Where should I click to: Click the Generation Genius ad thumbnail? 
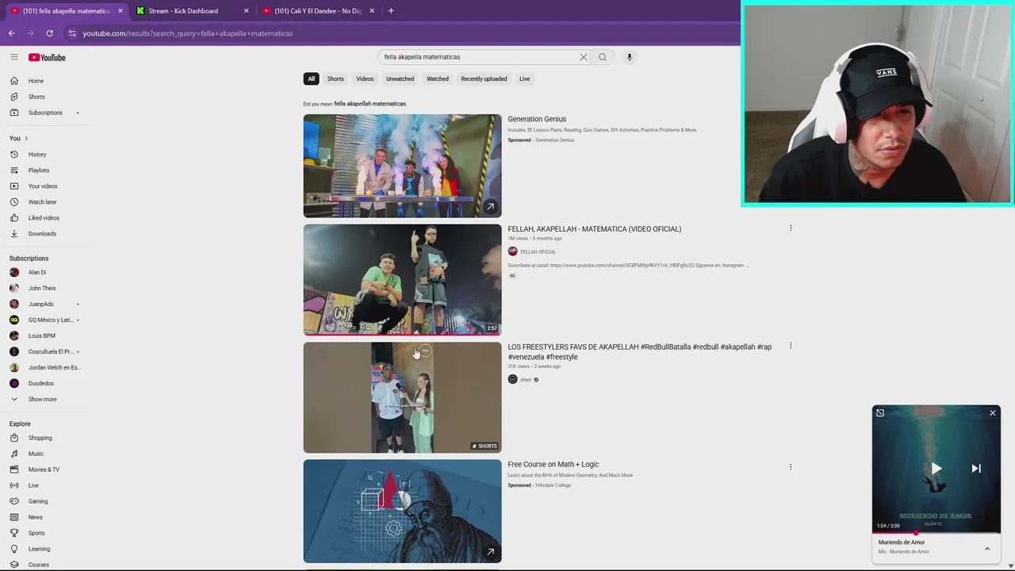click(x=402, y=166)
